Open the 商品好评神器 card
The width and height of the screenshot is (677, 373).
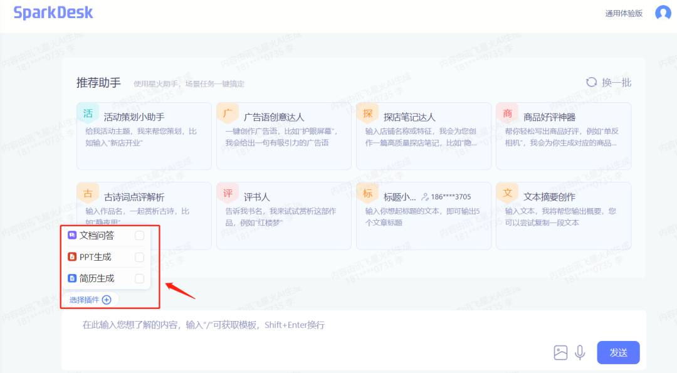pyautogui.click(x=564, y=136)
